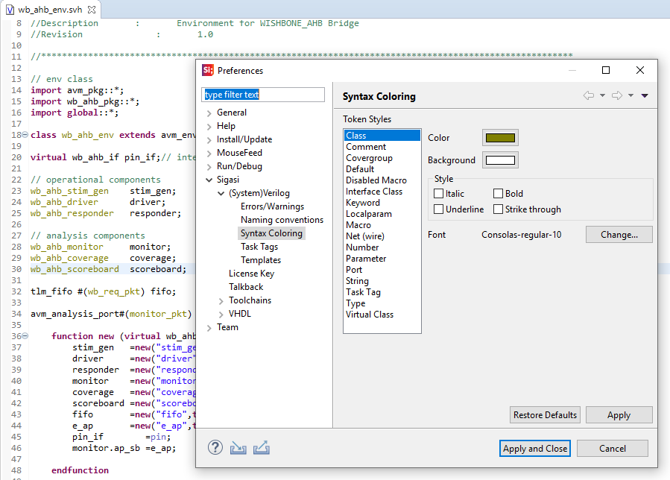Image resolution: width=670 pixels, height=480 pixels.
Task: Select the Macro token style
Action: [382, 225]
